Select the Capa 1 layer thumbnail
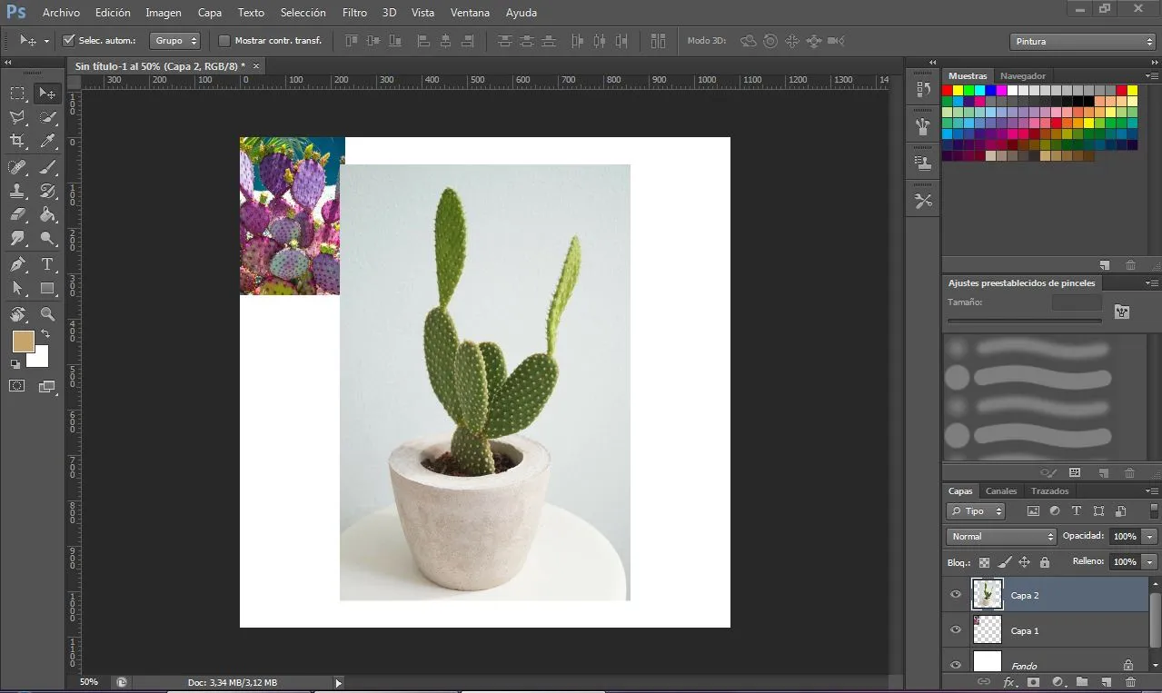 (x=988, y=630)
